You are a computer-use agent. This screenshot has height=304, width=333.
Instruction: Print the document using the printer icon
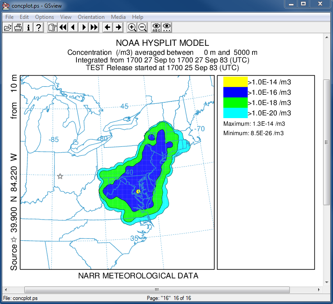18,27
